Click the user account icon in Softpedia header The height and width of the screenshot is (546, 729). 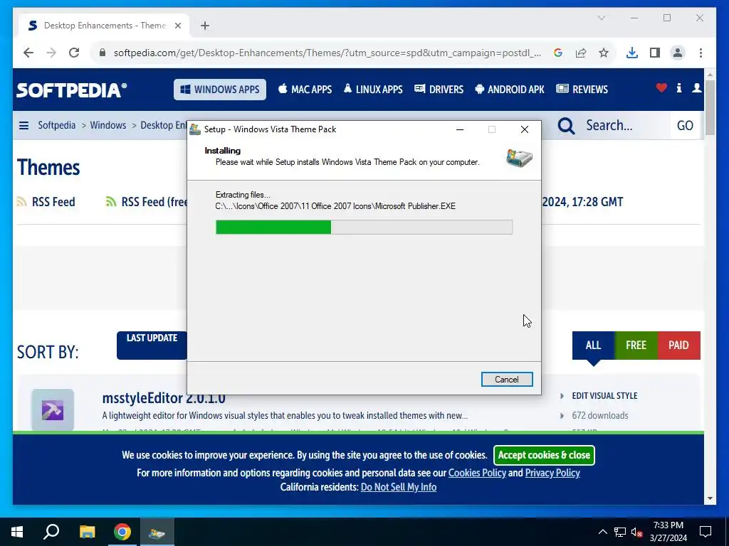pos(696,87)
